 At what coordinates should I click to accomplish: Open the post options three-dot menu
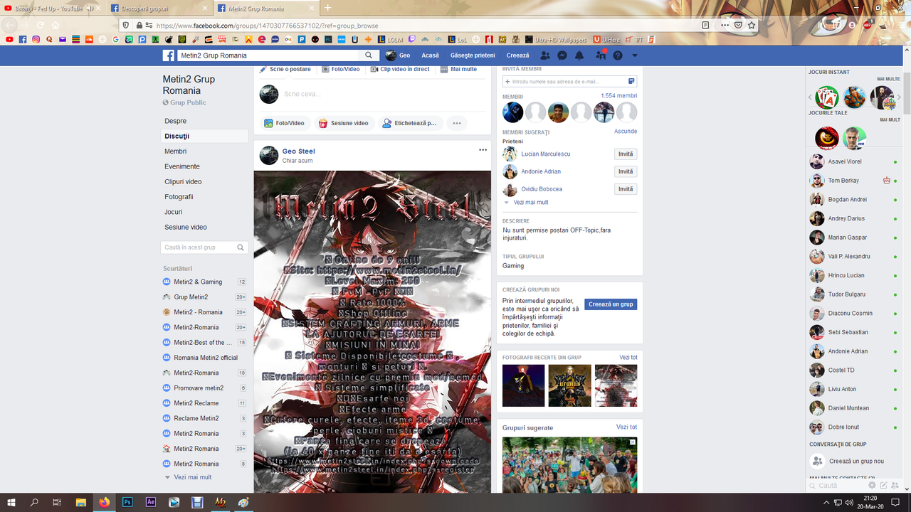click(x=483, y=150)
